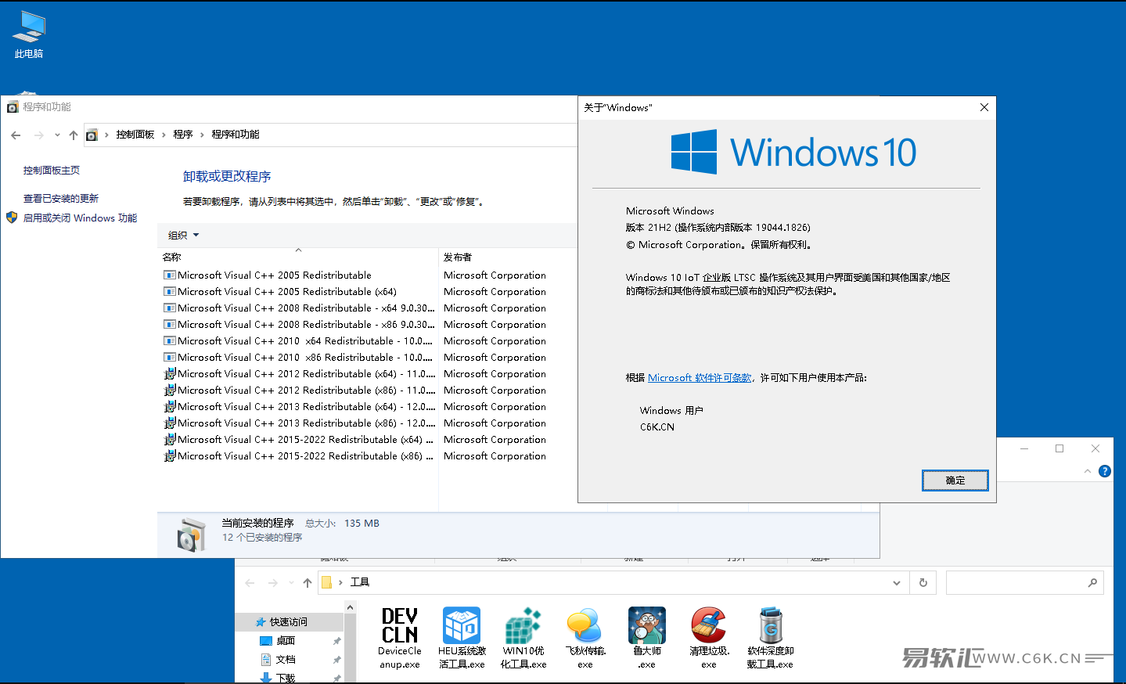The height and width of the screenshot is (684, 1126).
Task: Select Visual C++ 2015-2022 Redistributable (x86) row
Action: point(299,456)
